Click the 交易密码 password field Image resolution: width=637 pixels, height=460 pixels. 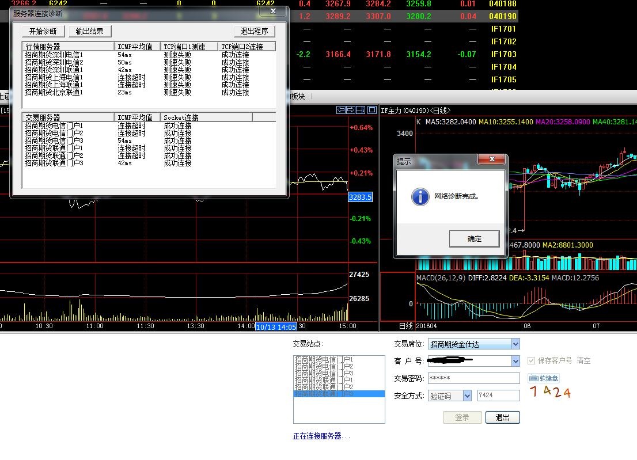pos(473,378)
